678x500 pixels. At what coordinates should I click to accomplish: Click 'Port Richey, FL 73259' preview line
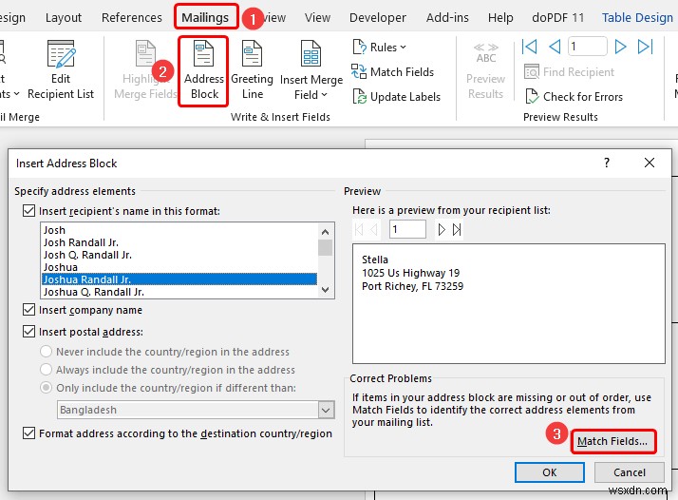(412, 286)
